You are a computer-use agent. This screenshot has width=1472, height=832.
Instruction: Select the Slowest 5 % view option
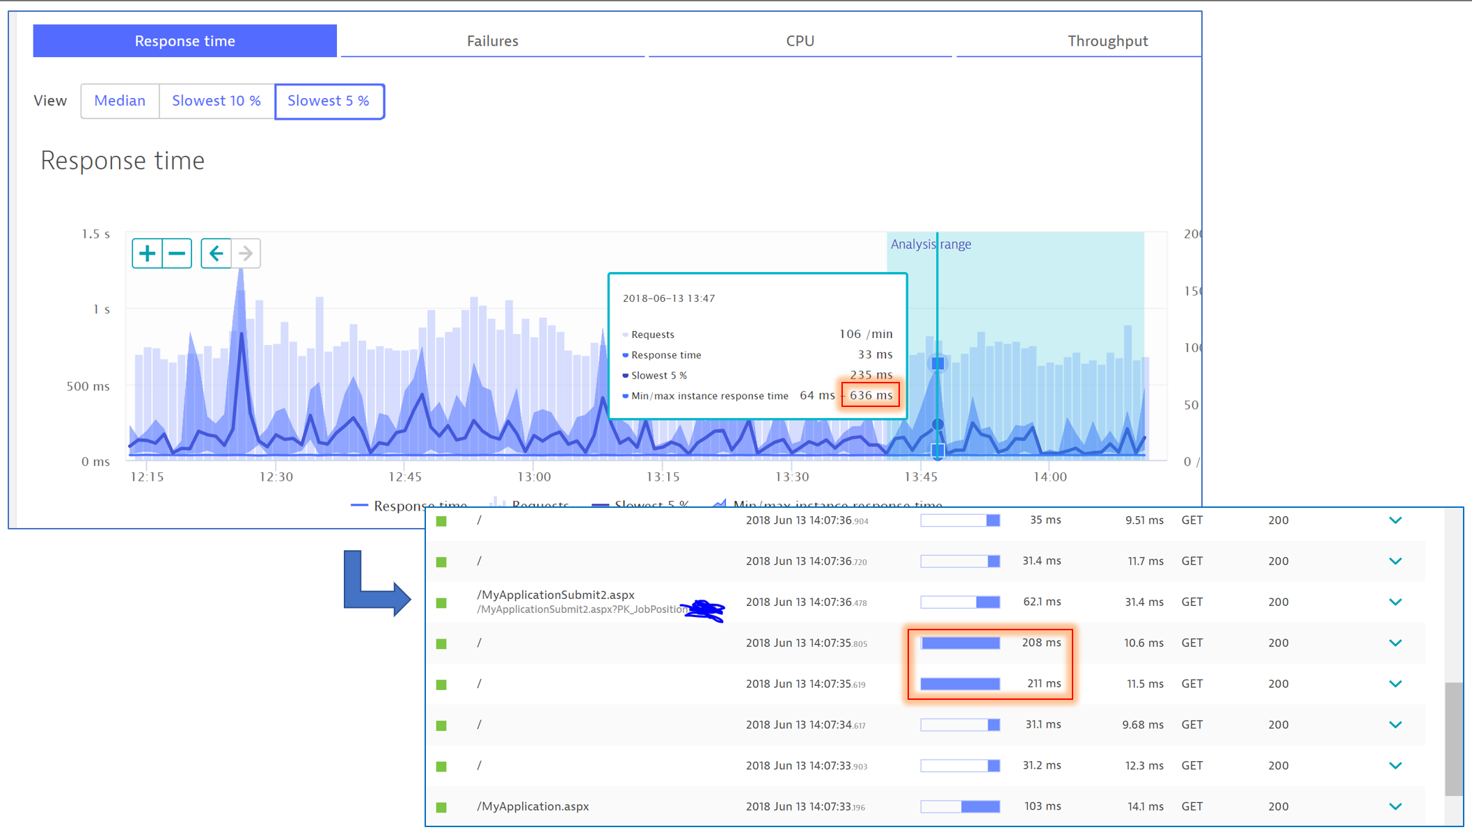tap(329, 101)
